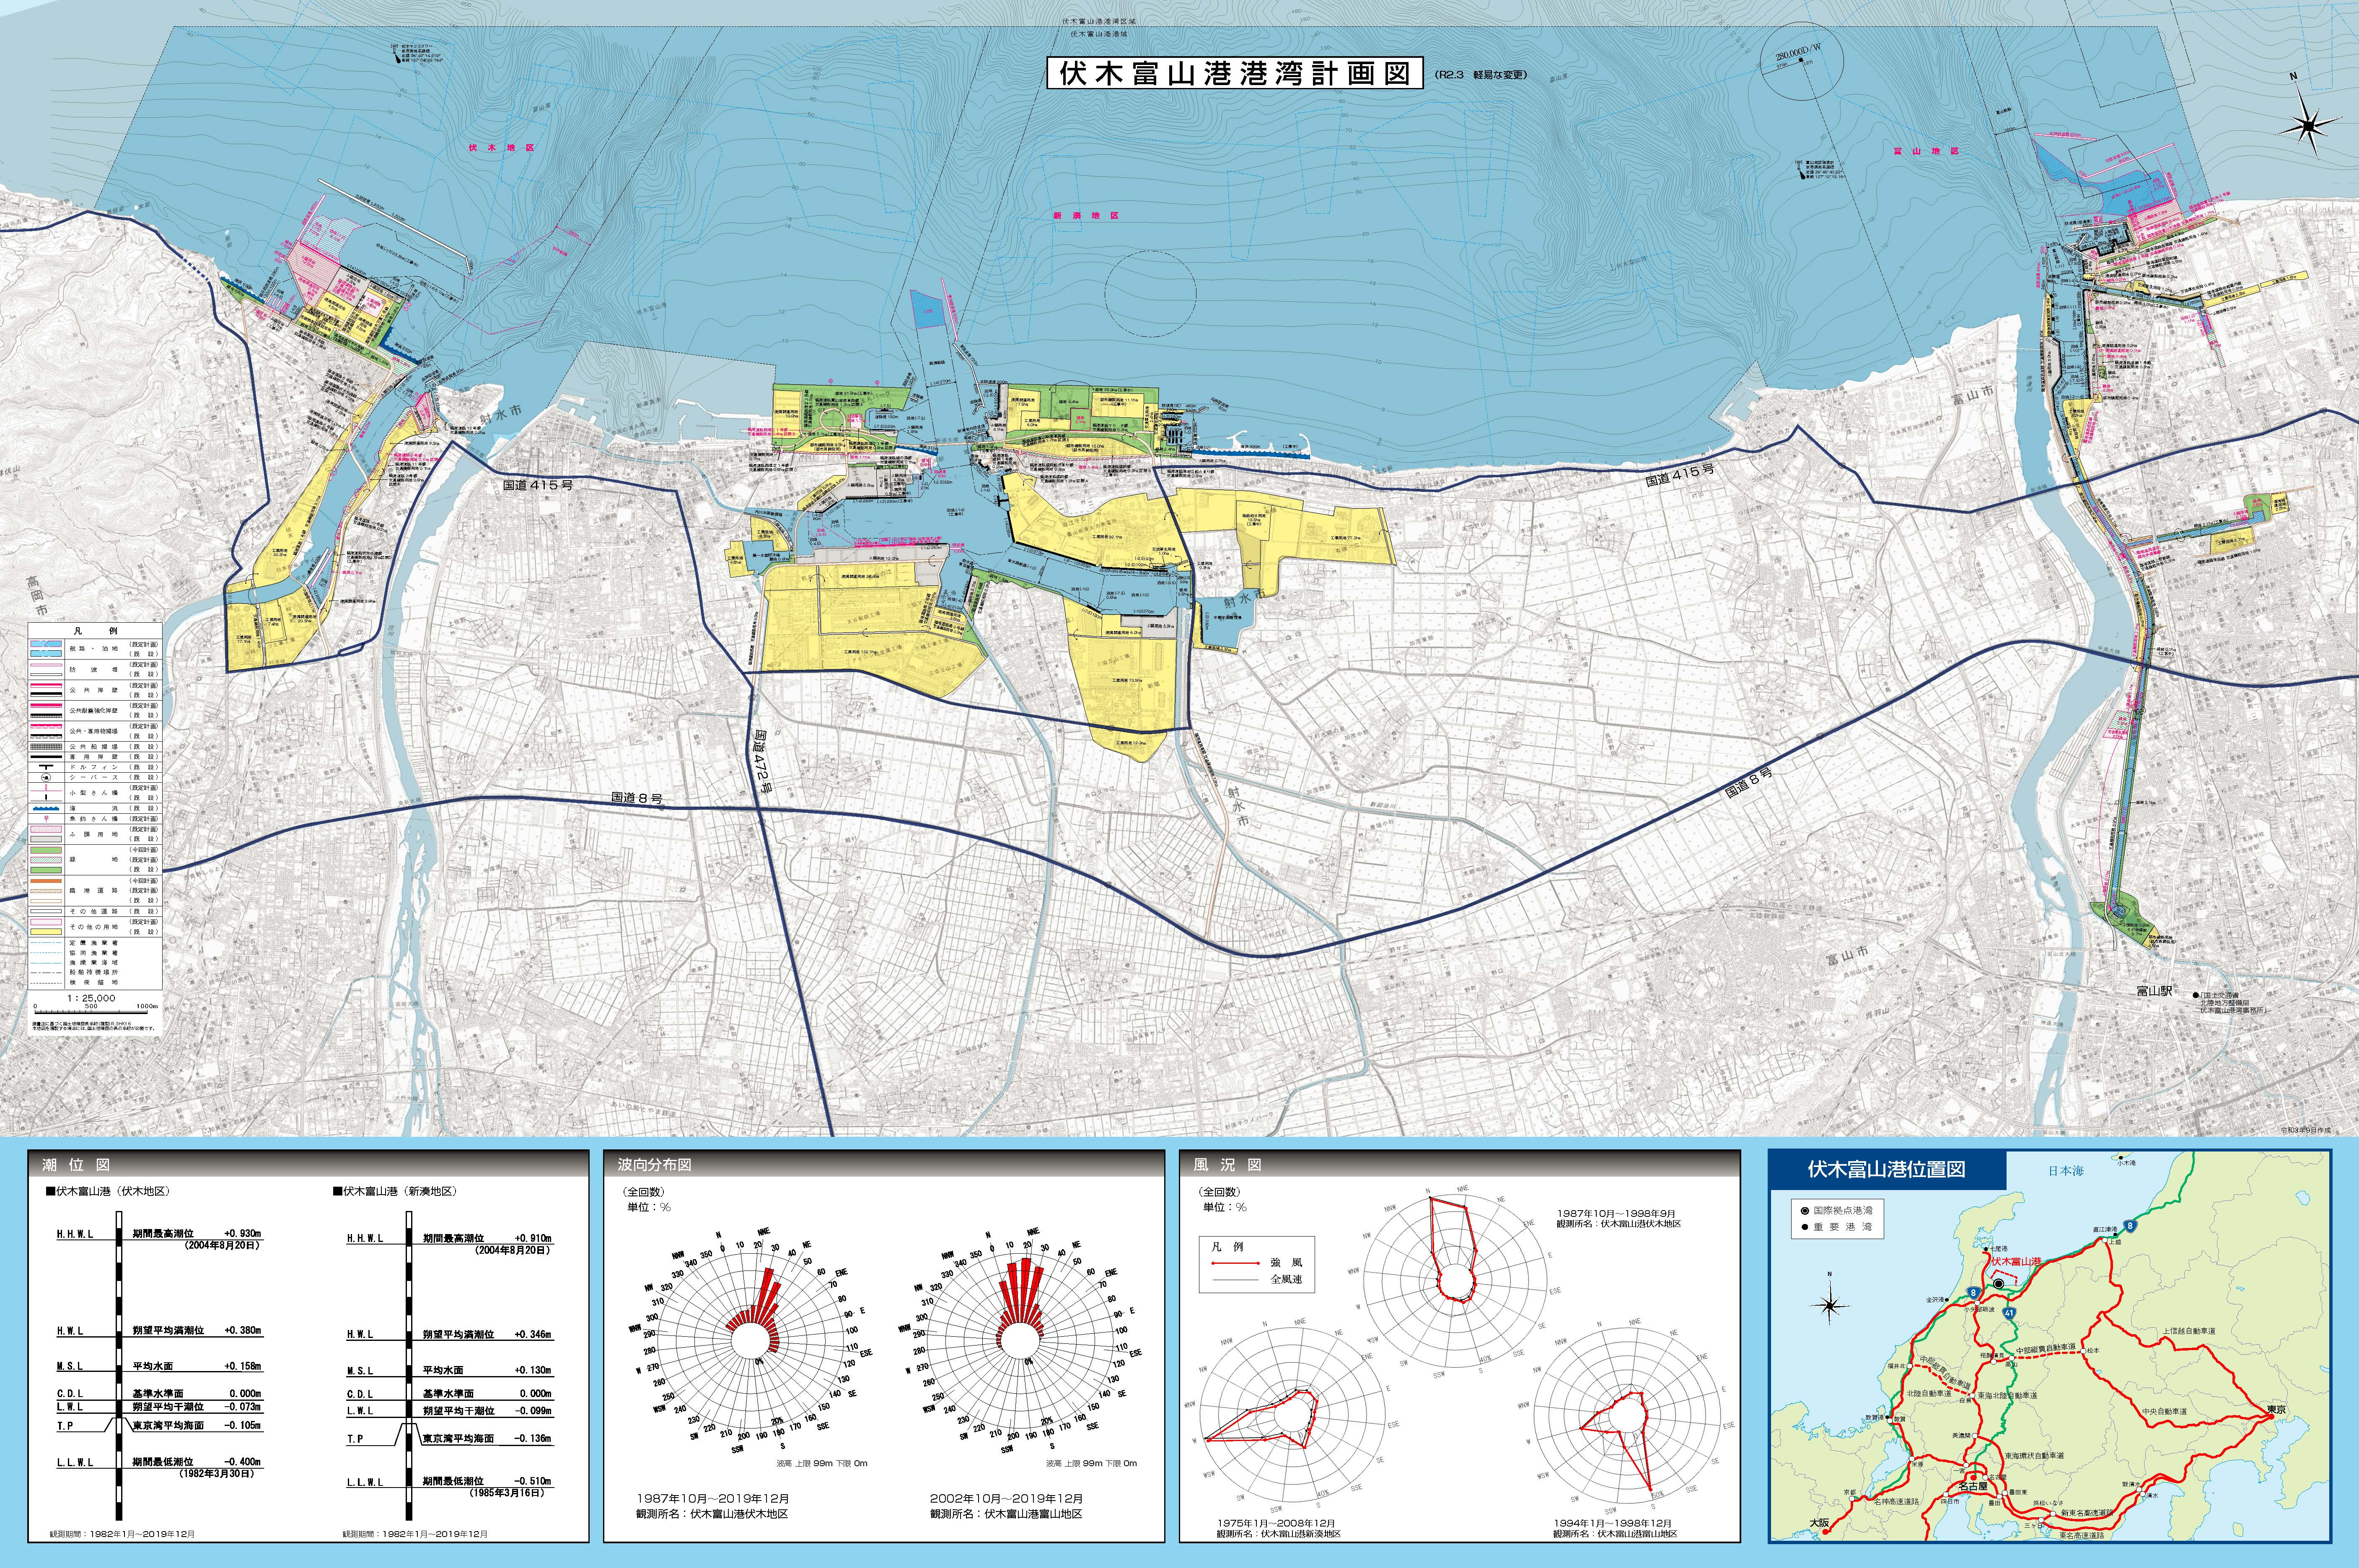Click the 富山駅 station label
The image size is (2359, 1568).
point(2155,991)
